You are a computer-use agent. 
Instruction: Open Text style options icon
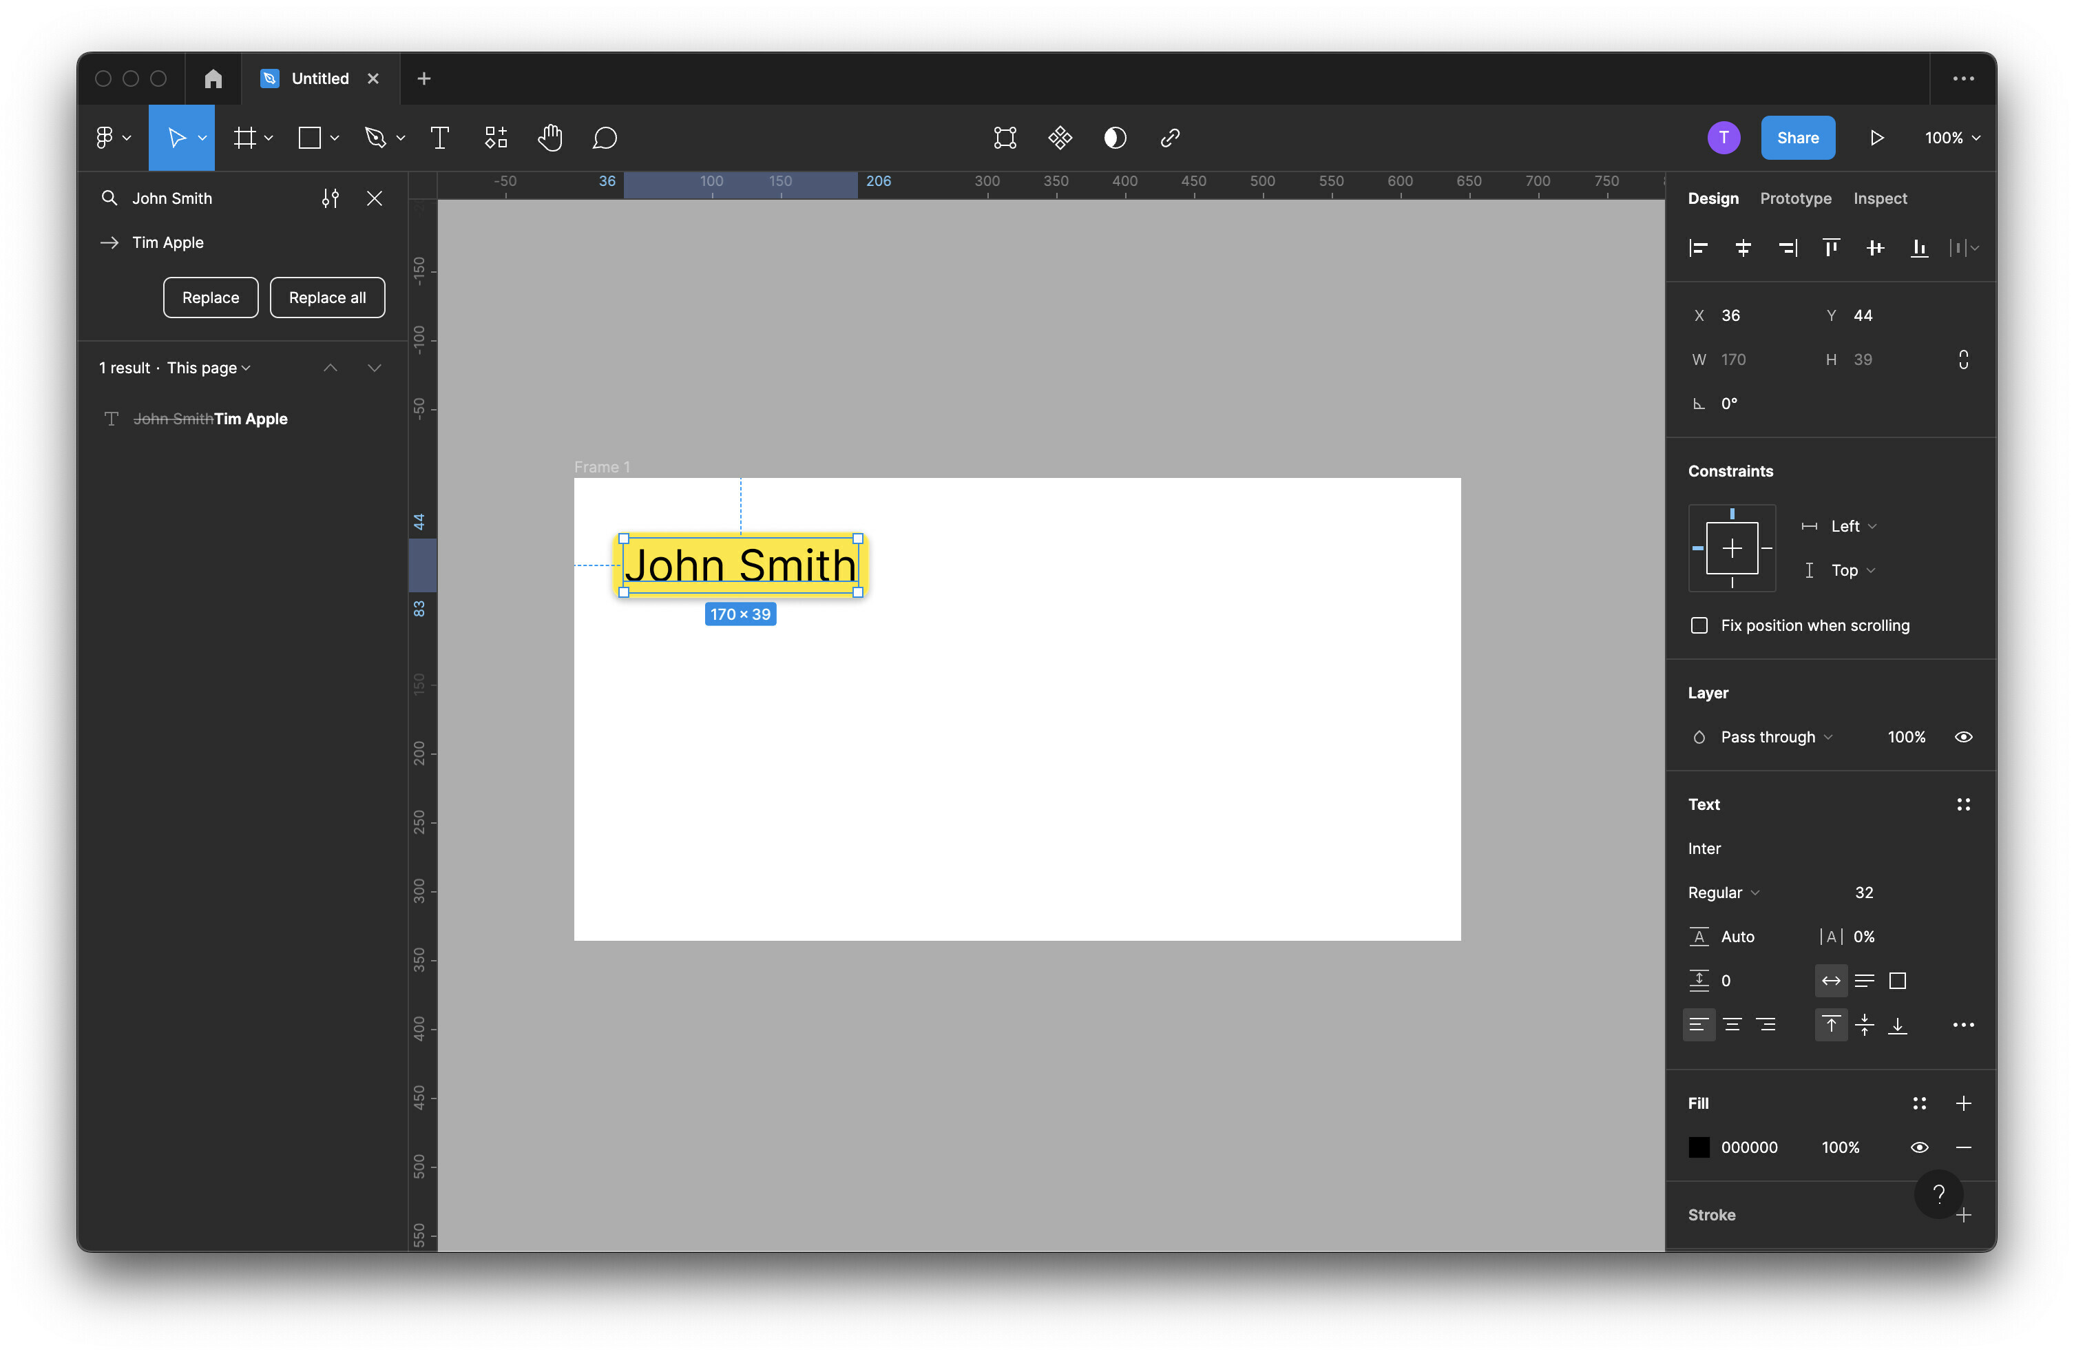coord(1963,804)
